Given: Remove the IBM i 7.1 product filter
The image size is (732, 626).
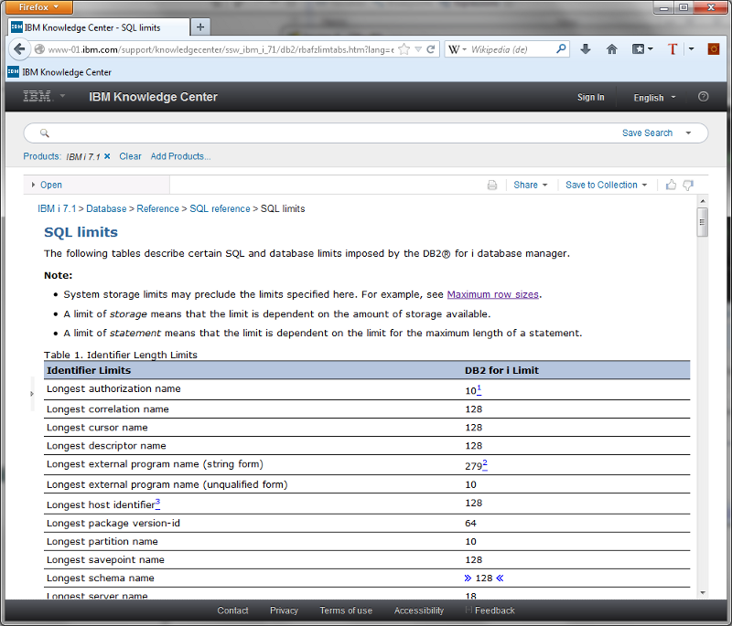Looking at the screenshot, I should pos(107,156).
